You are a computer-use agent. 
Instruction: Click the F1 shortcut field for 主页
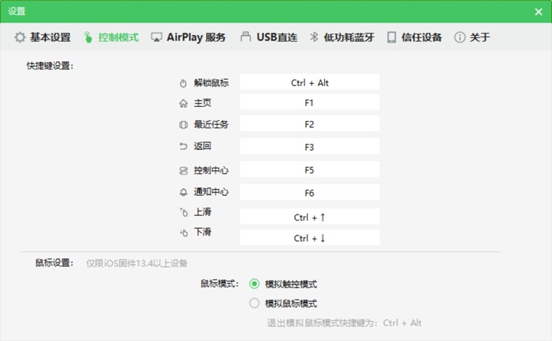(310, 103)
